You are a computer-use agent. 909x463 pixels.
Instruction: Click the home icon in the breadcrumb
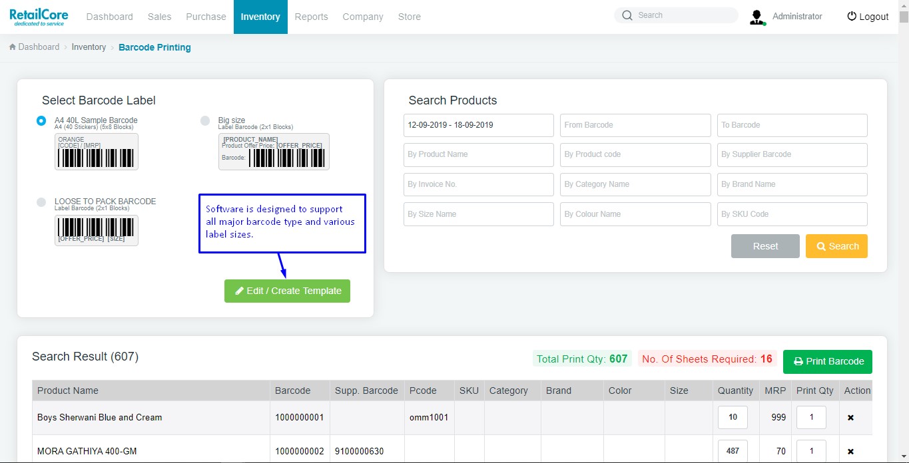(x=11, y=47)
